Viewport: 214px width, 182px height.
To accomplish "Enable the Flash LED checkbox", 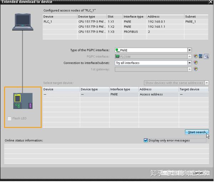I will point(9,119).
